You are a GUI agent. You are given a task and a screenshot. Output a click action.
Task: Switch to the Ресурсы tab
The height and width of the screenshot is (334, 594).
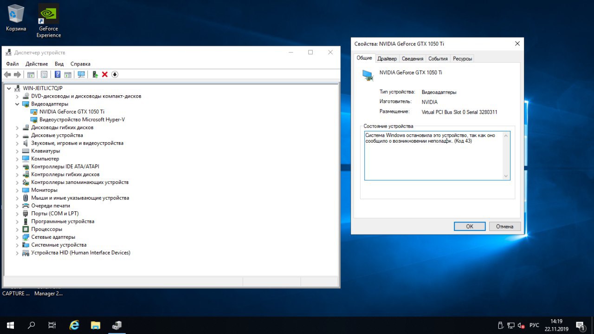[x=462, y=59]
